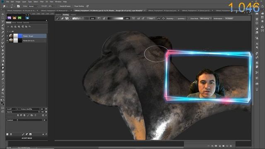The width and height of the screenshot is (265, 149).
Task: Open the blue plugin icon in the floating panel
Action: pos(27,18)
